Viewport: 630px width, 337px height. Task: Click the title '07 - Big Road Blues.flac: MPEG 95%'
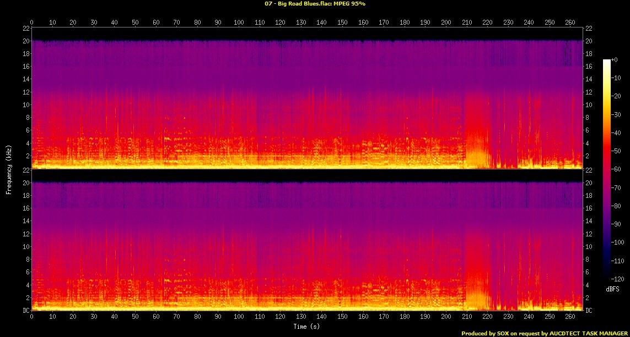click(x=315, y=4)
